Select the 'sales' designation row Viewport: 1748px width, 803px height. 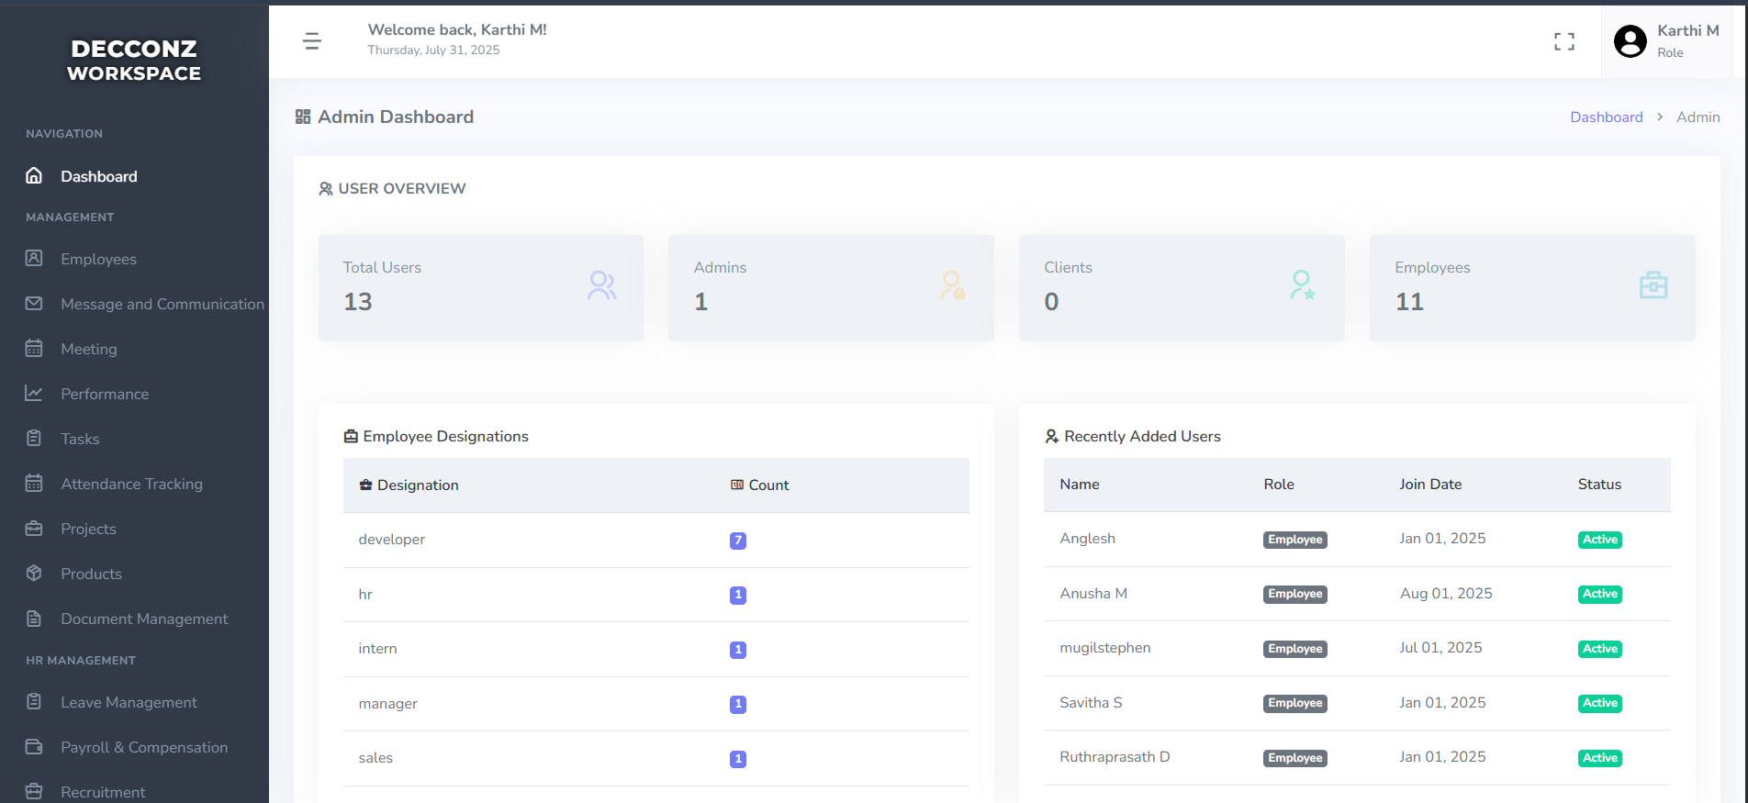pyautogui.click(x=656, y=758)
